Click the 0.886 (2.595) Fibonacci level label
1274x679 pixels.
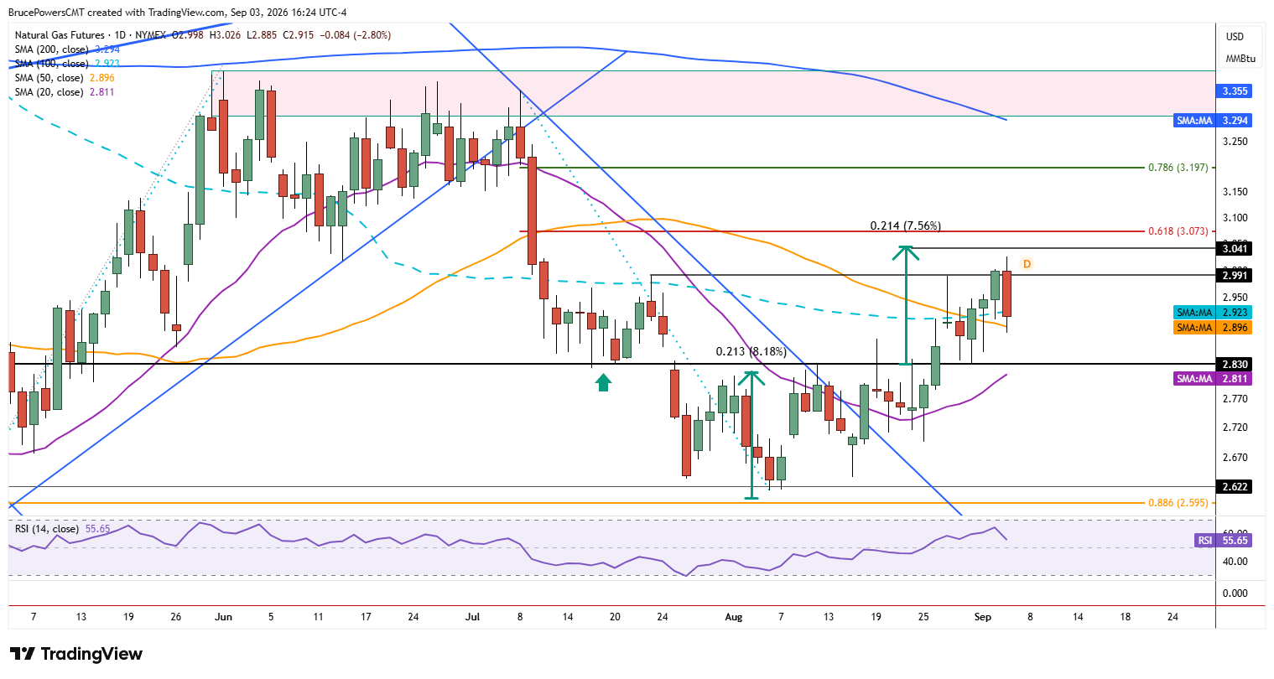coord(1178,503)
